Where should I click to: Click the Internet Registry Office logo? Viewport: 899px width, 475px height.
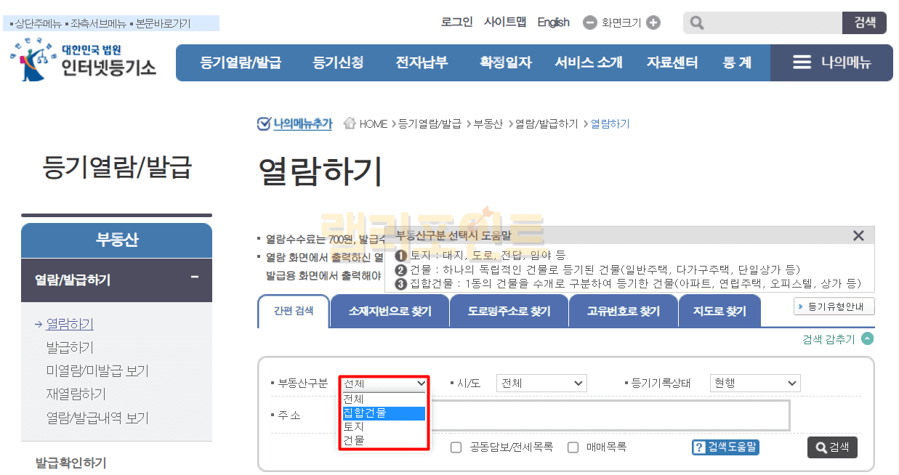84,61
